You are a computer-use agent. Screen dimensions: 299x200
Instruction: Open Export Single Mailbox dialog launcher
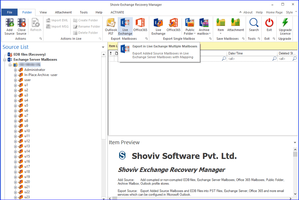click(210, 39)
